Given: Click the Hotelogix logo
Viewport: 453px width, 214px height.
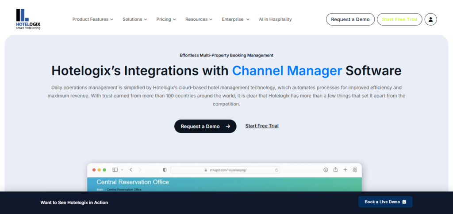Looking at the screenshot, I should pos(28,19).
